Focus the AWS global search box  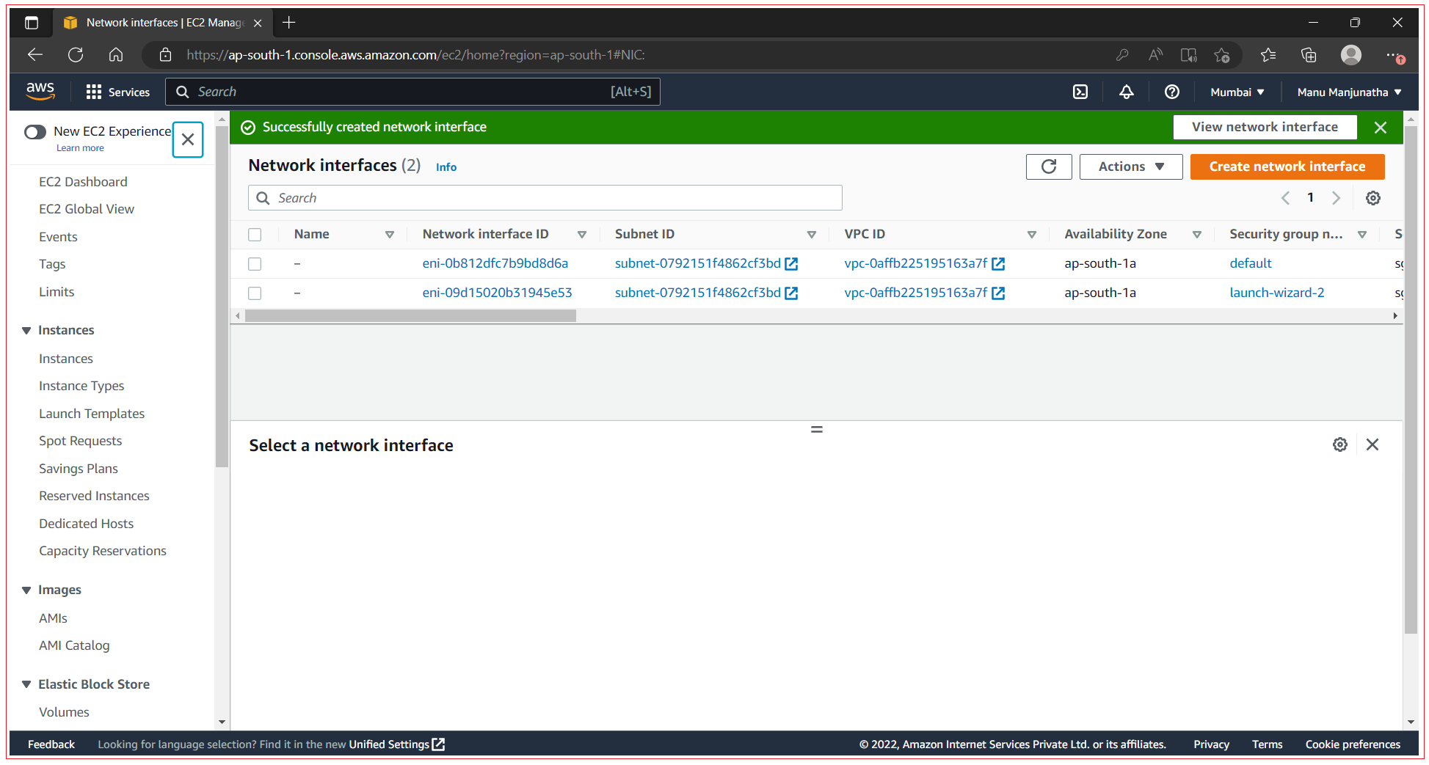click(x=412, y=92)
